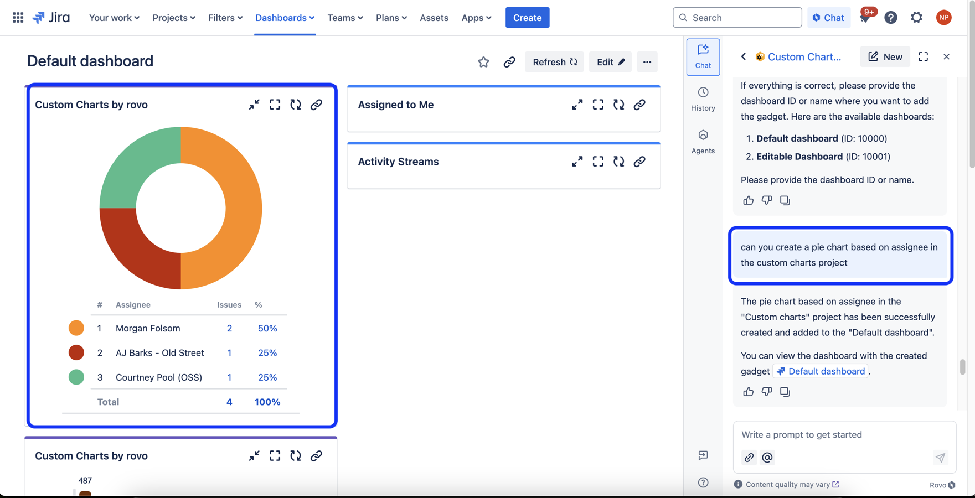
Task: Click Morgan Folsom's 50% percentage value
Action: coord(267,328)
